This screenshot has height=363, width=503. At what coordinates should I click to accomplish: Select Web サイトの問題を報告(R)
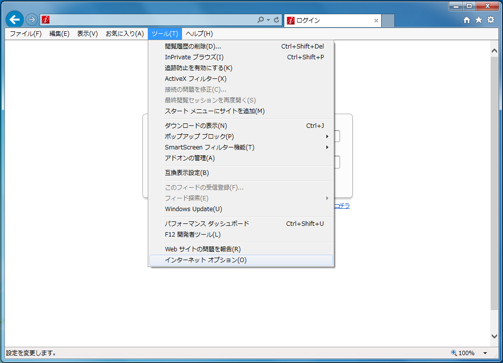coord(241,249)
